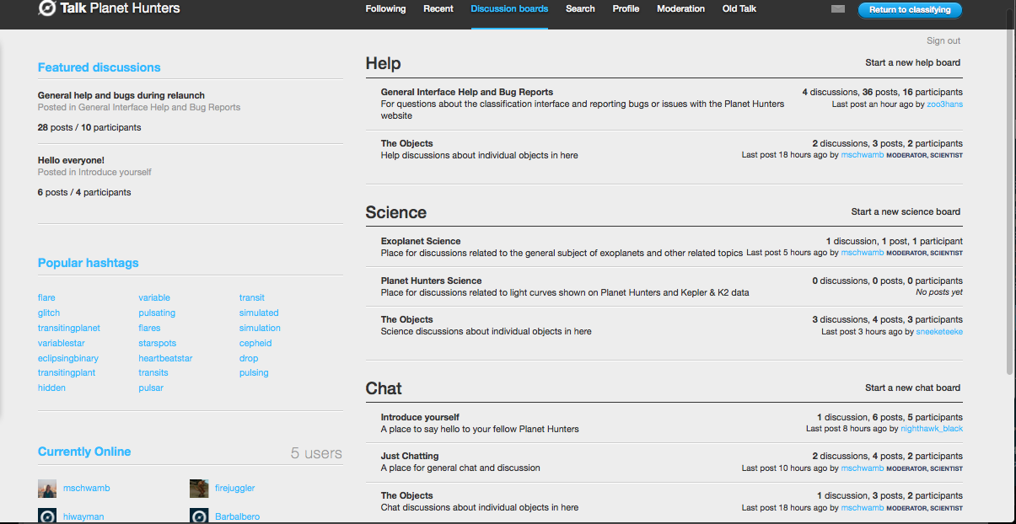Click the SCIENTIST badge in Exoplanet Science row
Image resolution: width=1016 pixels, height=524 pixels.
pos(947,253)
